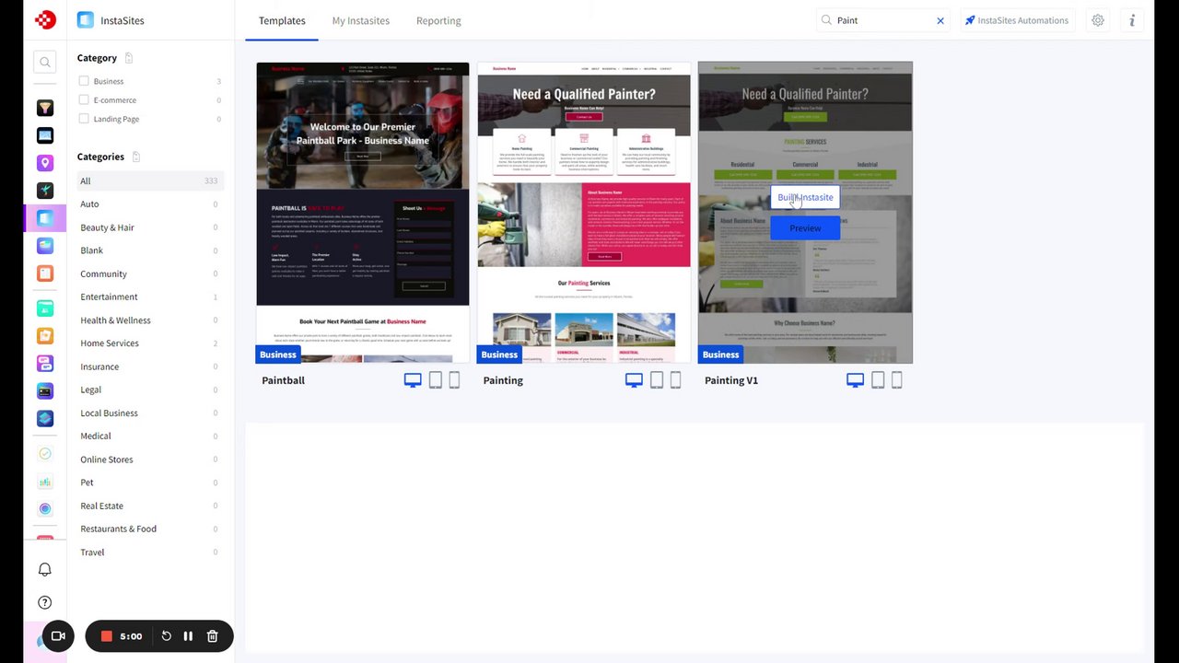Open the Reporting tab
Image resolution: width=1179 pixels, height=663 pixels.
[438, 20]
